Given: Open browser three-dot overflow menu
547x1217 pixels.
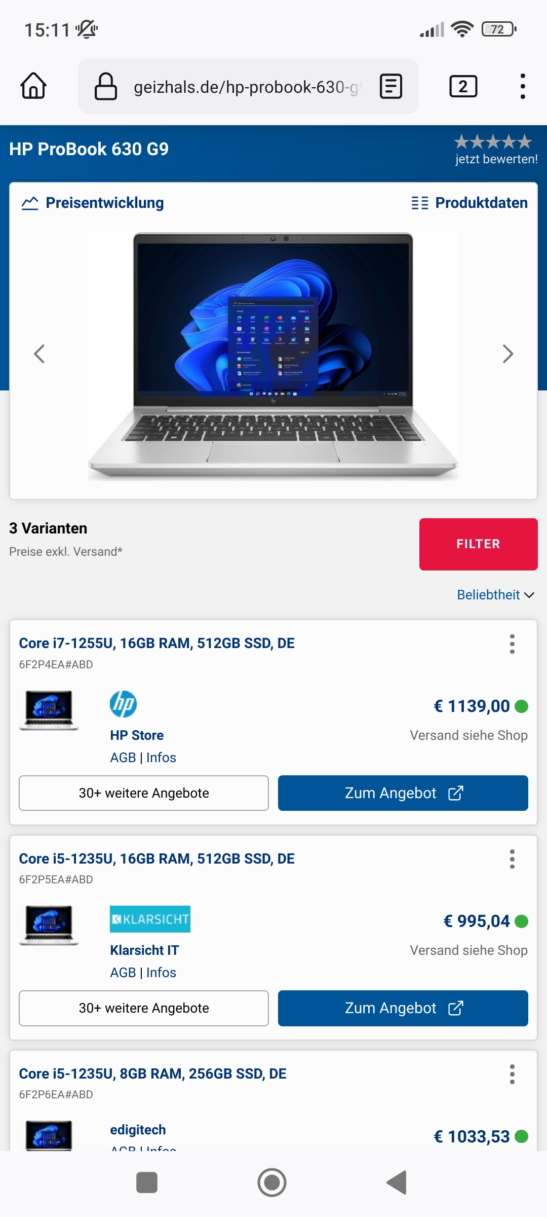Looking at the screenshot, I should coord(523,86).
